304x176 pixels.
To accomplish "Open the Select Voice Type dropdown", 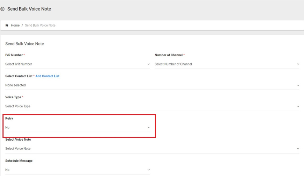I will pos(153,106).
